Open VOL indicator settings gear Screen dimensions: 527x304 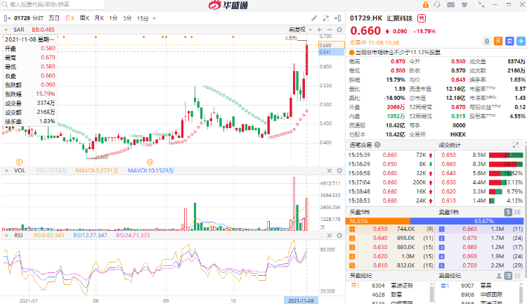(339, 171)
